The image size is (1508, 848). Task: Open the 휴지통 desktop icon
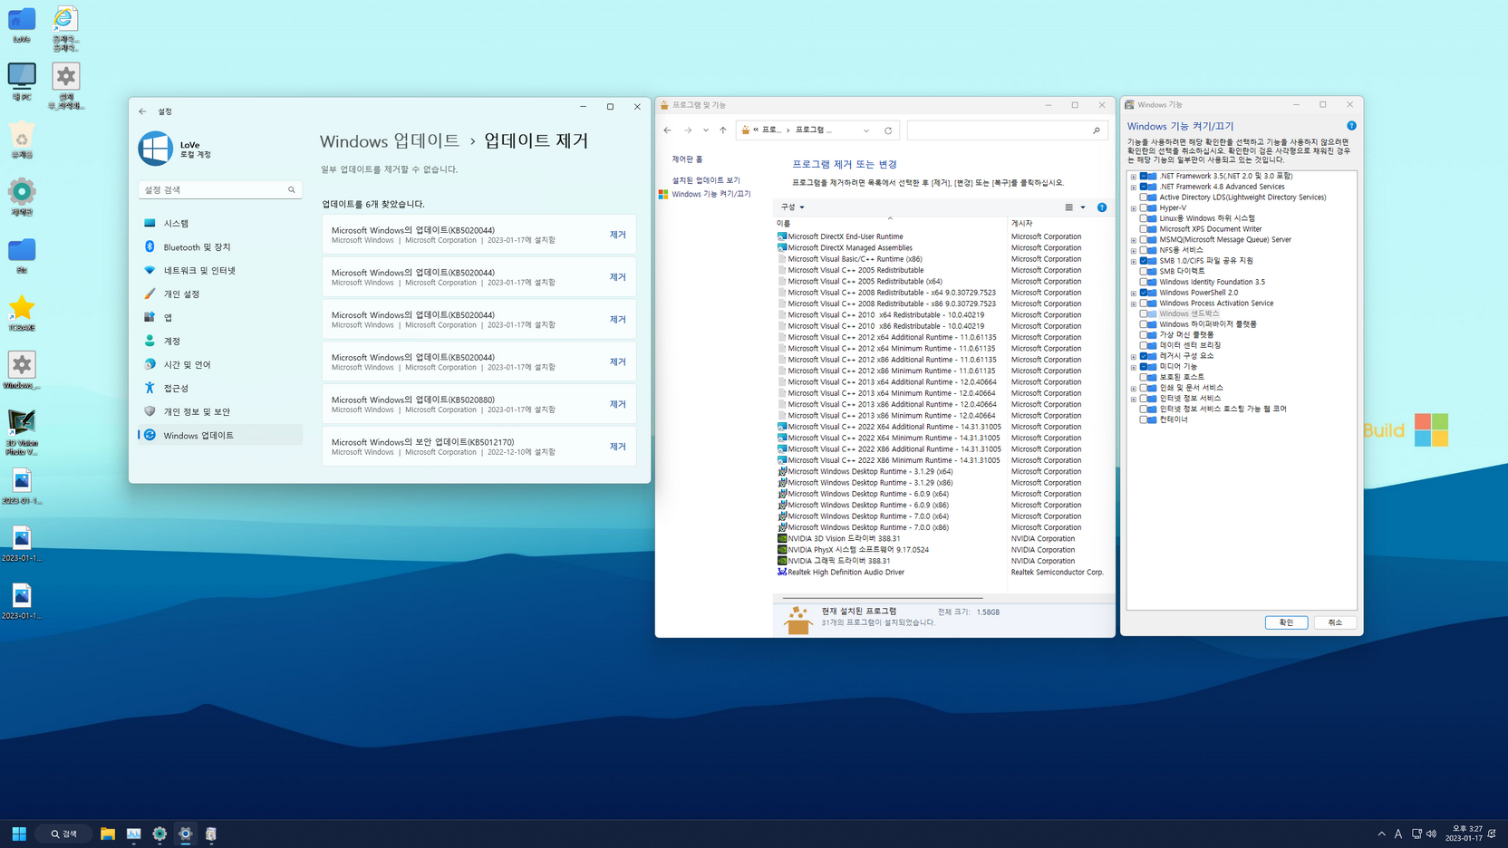(22, 140)
